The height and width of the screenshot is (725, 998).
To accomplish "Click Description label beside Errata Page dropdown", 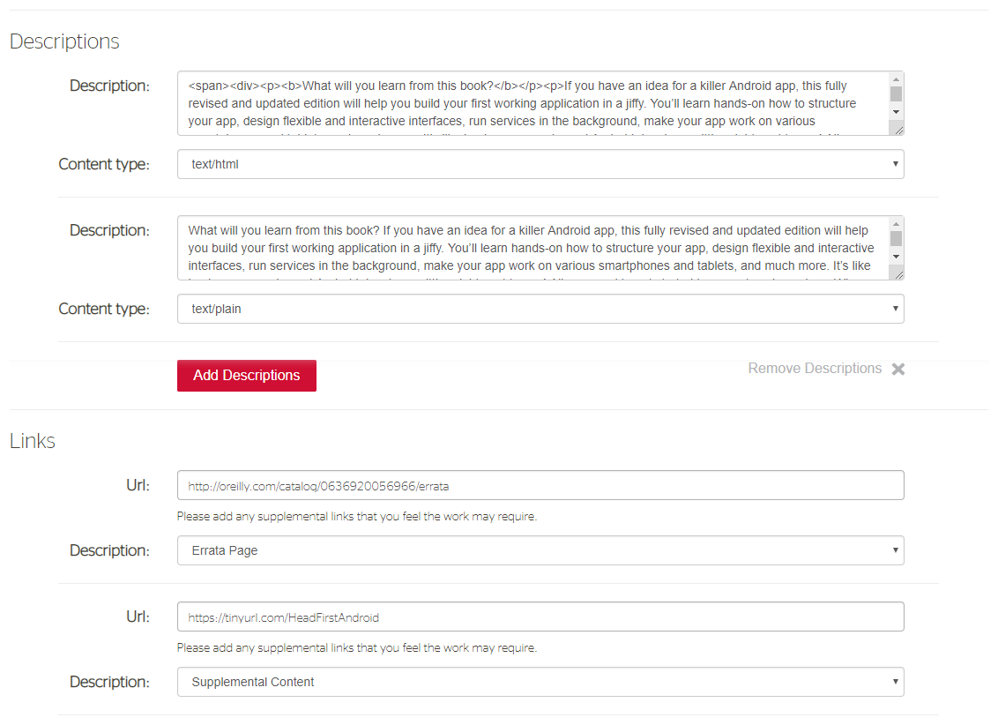I will (109, 550).
